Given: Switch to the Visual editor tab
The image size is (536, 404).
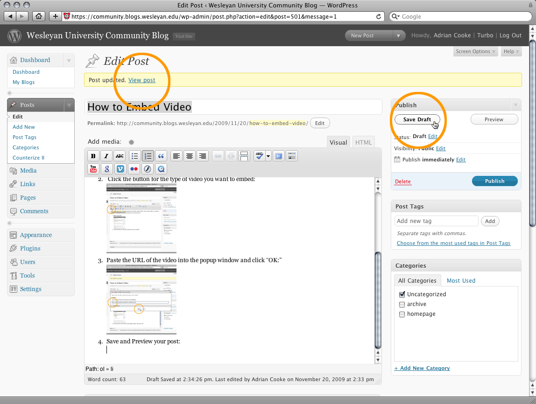Looking at the screenshot, I should point(339,142).
